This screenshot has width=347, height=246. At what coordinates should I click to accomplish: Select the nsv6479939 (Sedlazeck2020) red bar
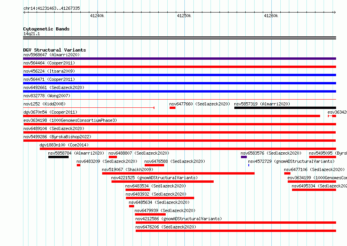150,214
